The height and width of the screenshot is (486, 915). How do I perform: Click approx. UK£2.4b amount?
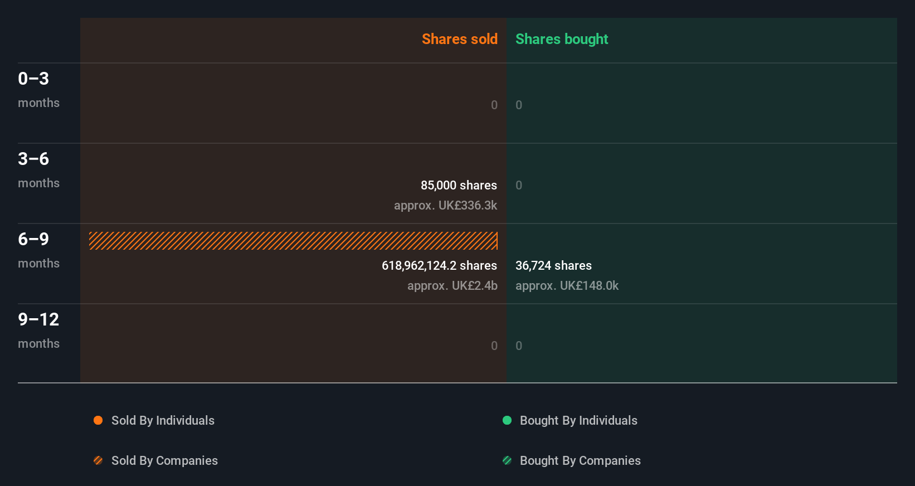[452, 286]
